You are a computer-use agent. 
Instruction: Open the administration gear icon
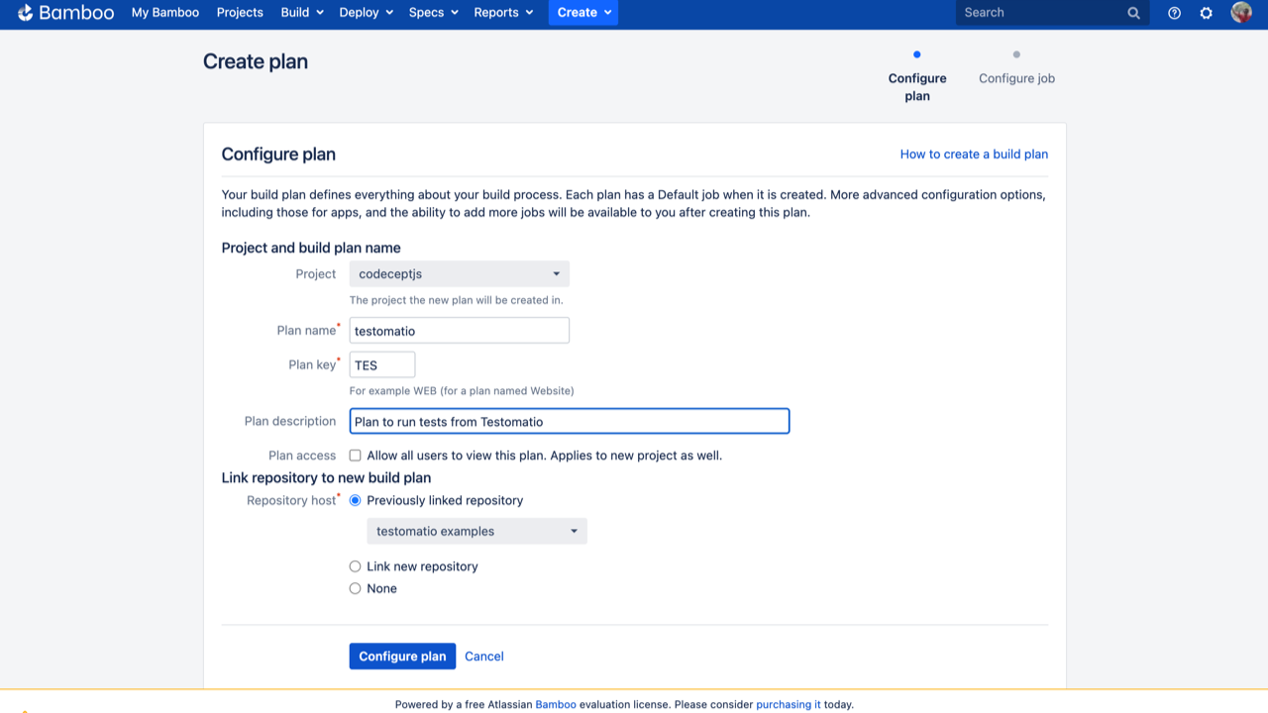pos(1206,13)
